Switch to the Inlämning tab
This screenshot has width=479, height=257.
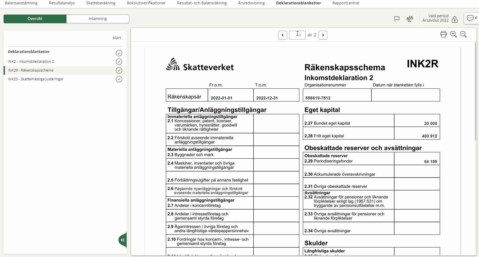(x=98, y=19)
